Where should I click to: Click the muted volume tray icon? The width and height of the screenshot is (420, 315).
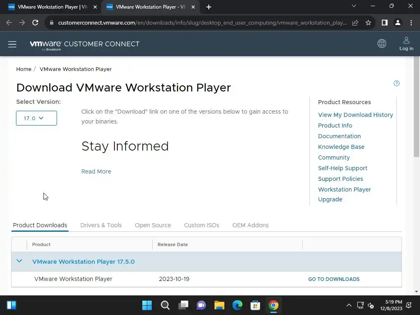pos(371,305)
